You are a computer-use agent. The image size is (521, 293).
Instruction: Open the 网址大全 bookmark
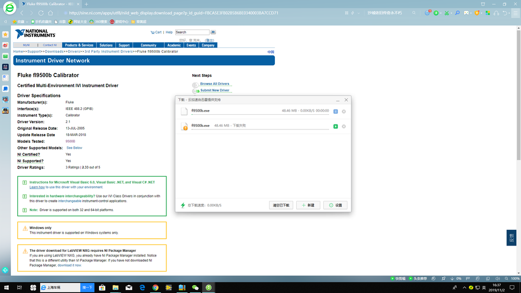(77, 22)
